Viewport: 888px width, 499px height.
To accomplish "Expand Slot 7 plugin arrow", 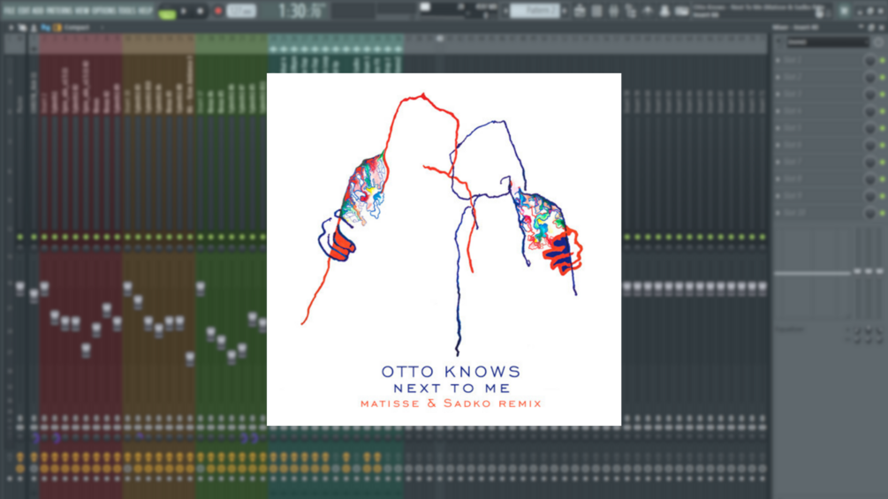I will pyautogui.click(x=778, y=162).
